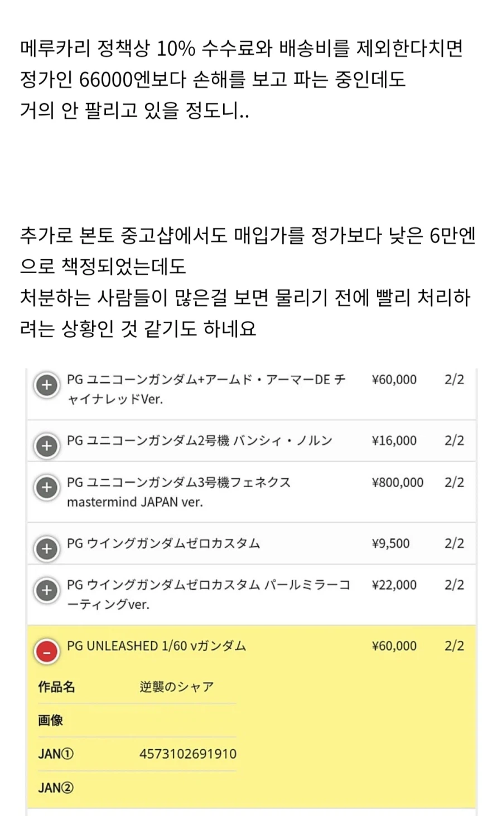Click the plus icon beside PG ウイングガンダムゼロカスタム
The image size is (502, 816).
47,548
